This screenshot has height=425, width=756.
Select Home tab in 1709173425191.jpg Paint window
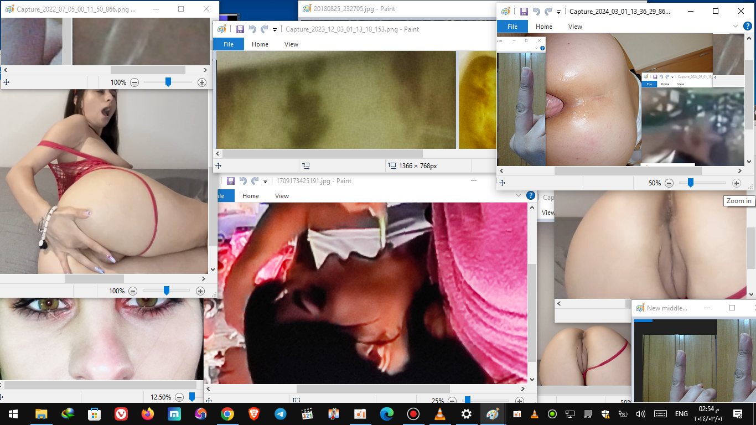pyautogui.click(x=250, y=196)
